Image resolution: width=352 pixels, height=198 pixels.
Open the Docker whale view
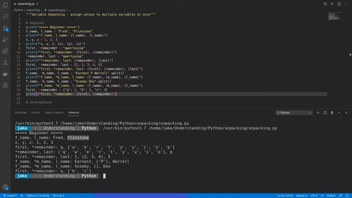pos(5,74)
